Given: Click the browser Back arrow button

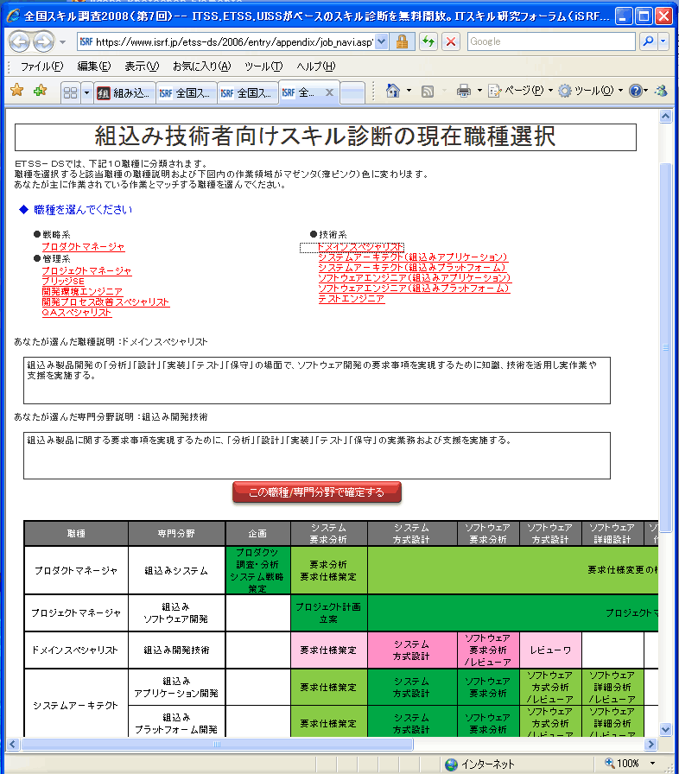Looking at the screenshot, I should click(x=20, y=42).
